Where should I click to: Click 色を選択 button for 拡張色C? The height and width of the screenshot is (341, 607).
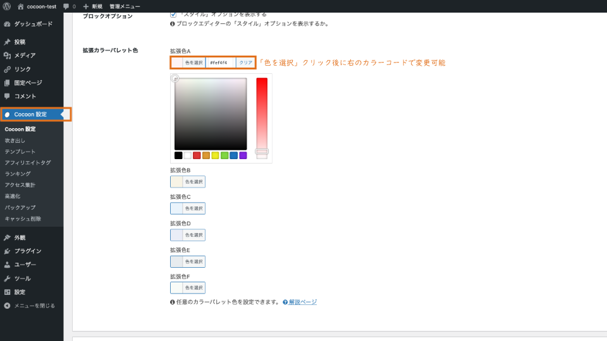(193, 208)
